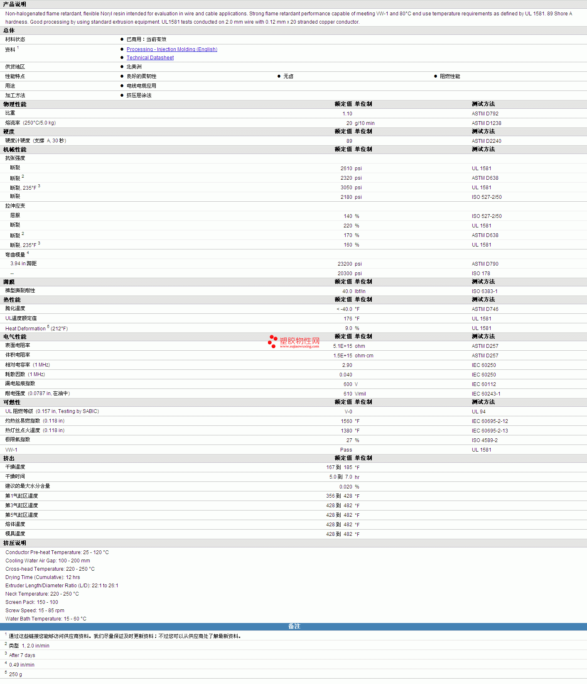Click elongation value 220 %

click(351, 226)
